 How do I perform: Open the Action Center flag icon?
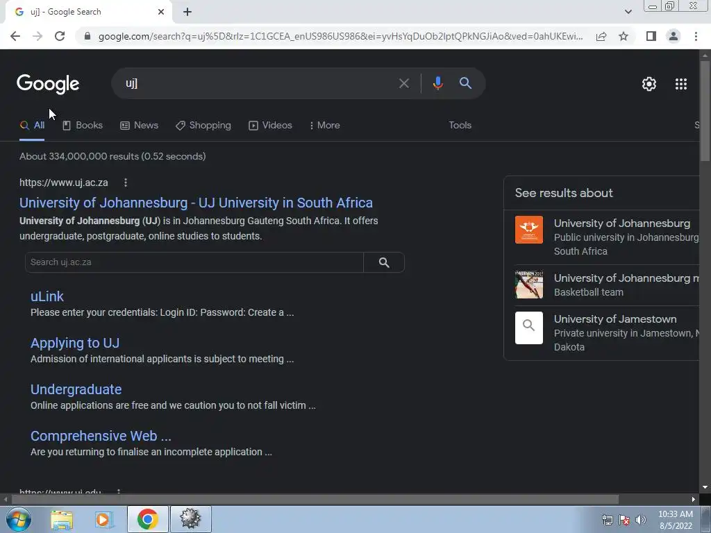[x=624, y=521]
